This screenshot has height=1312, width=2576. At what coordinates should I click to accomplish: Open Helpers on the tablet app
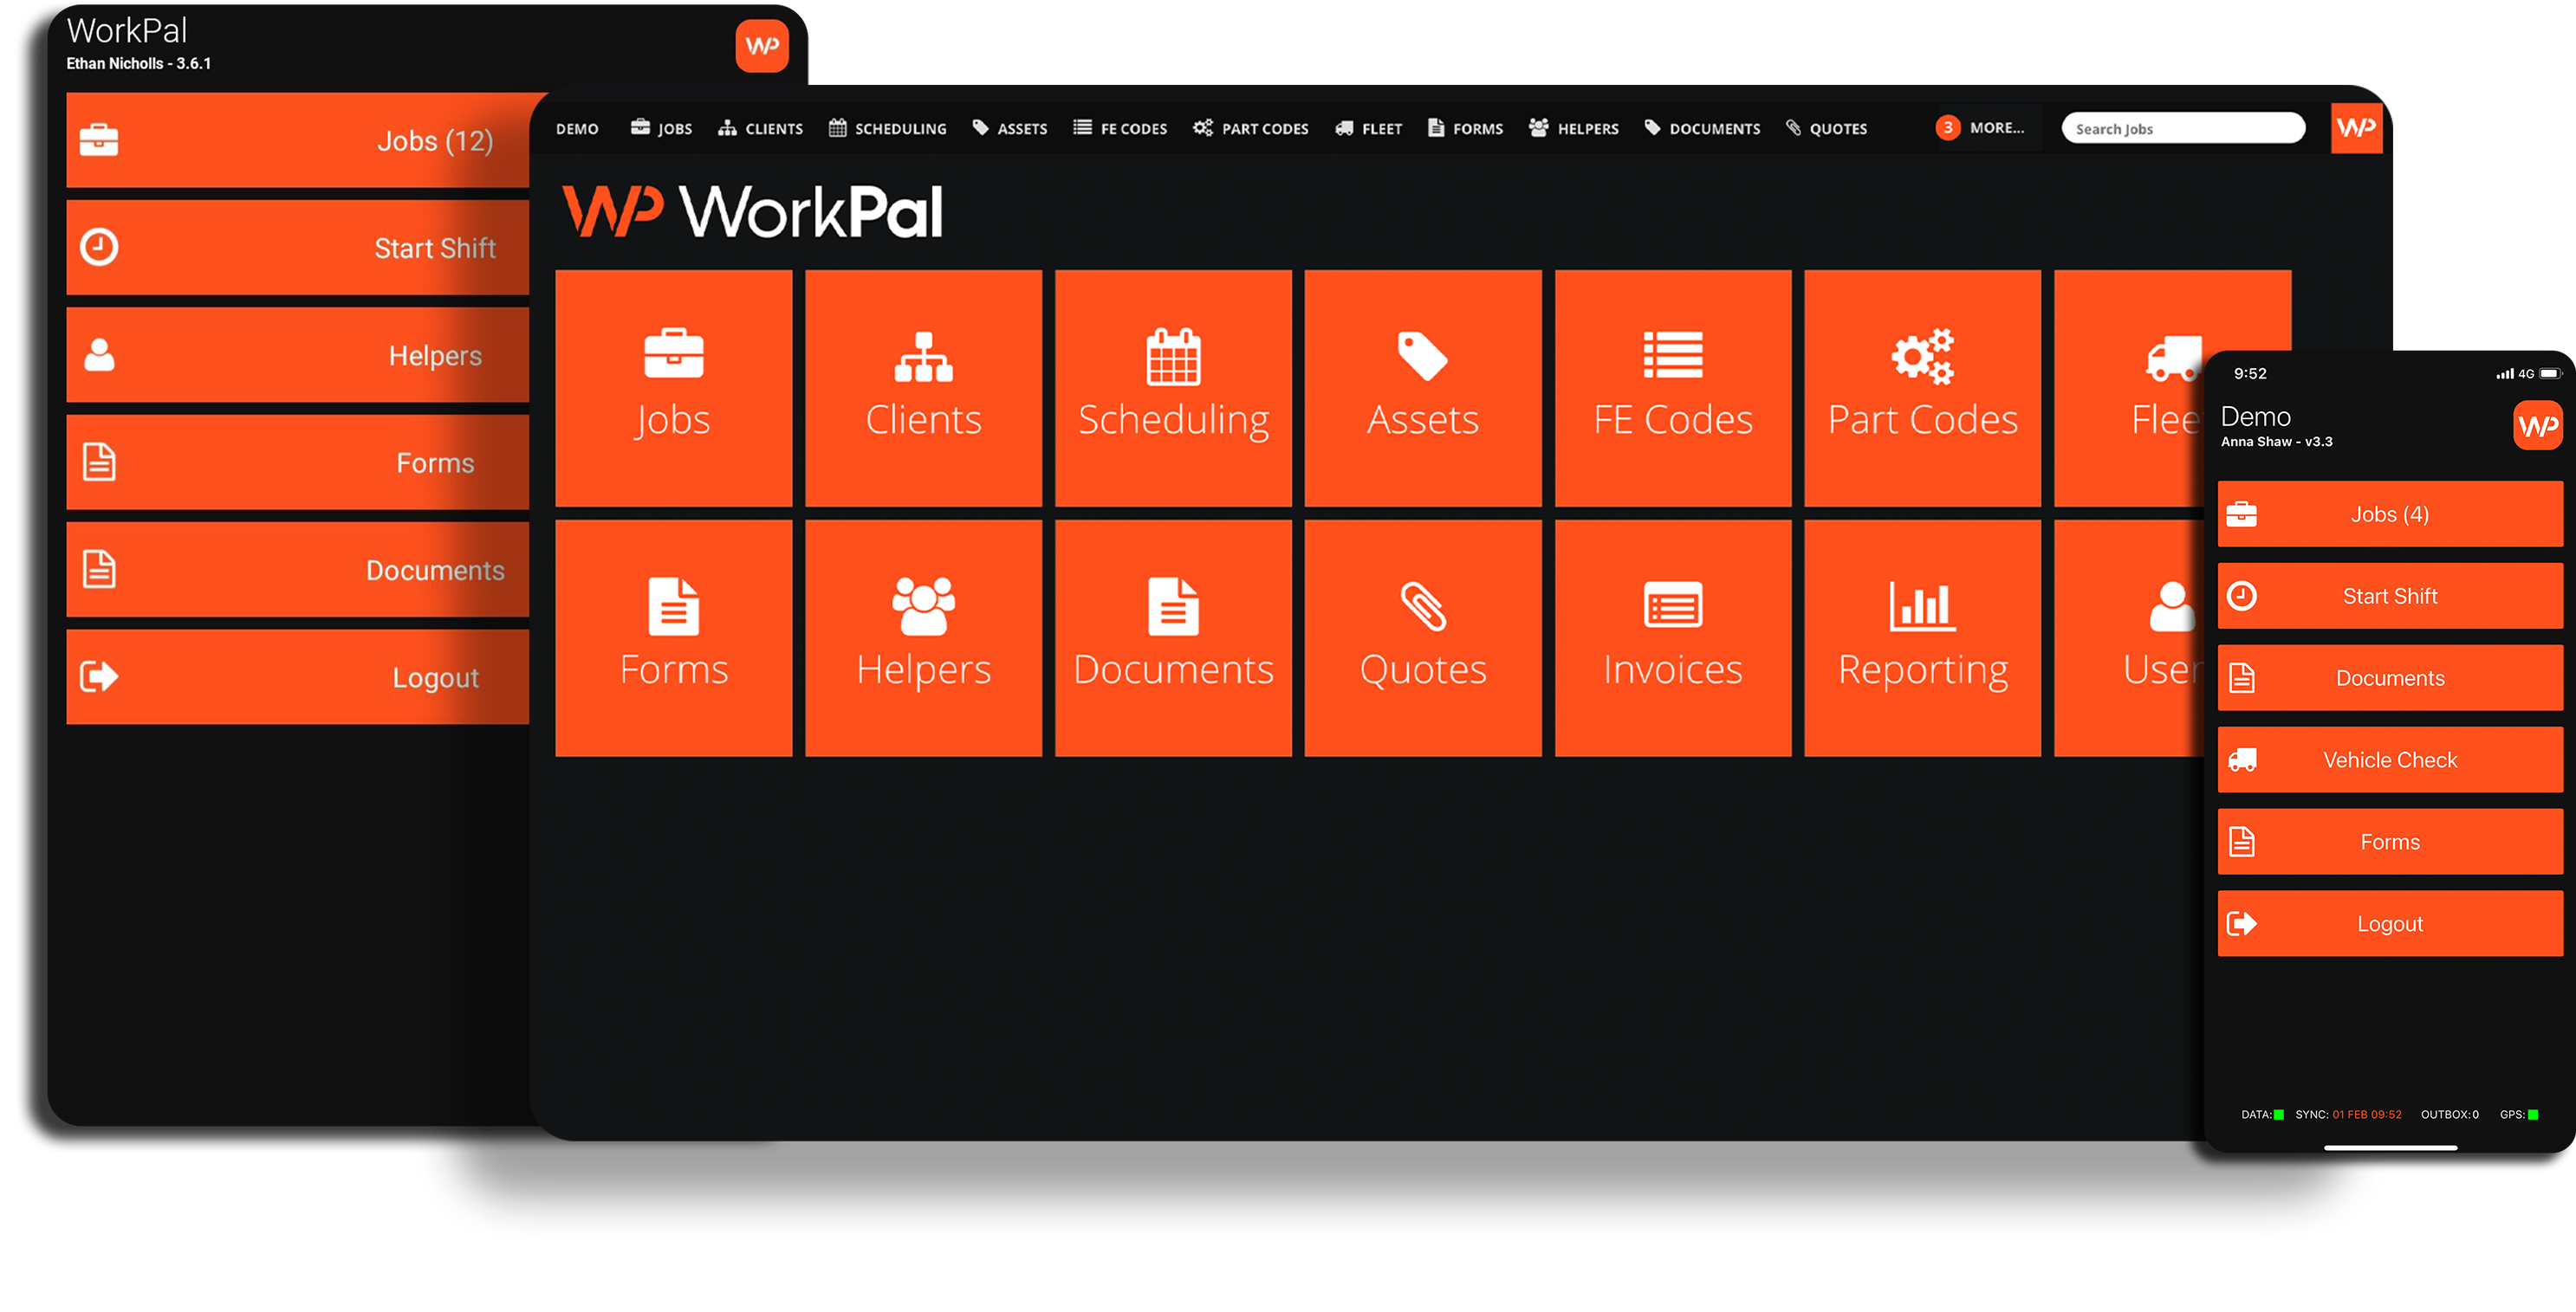click(298, 355)
